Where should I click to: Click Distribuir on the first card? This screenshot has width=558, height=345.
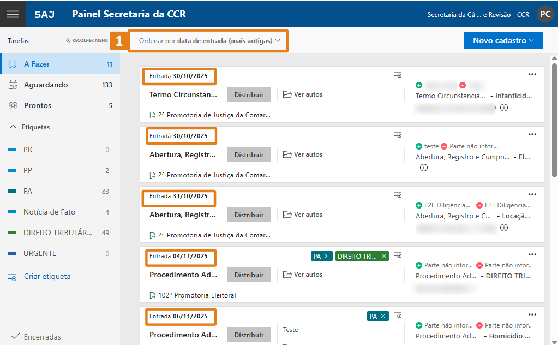click(249, 94)
